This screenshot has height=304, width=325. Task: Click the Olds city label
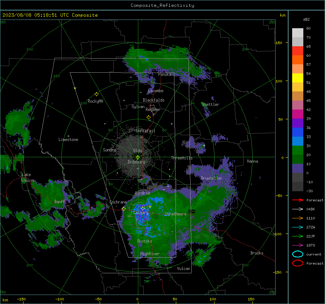[x=138, y=151]
